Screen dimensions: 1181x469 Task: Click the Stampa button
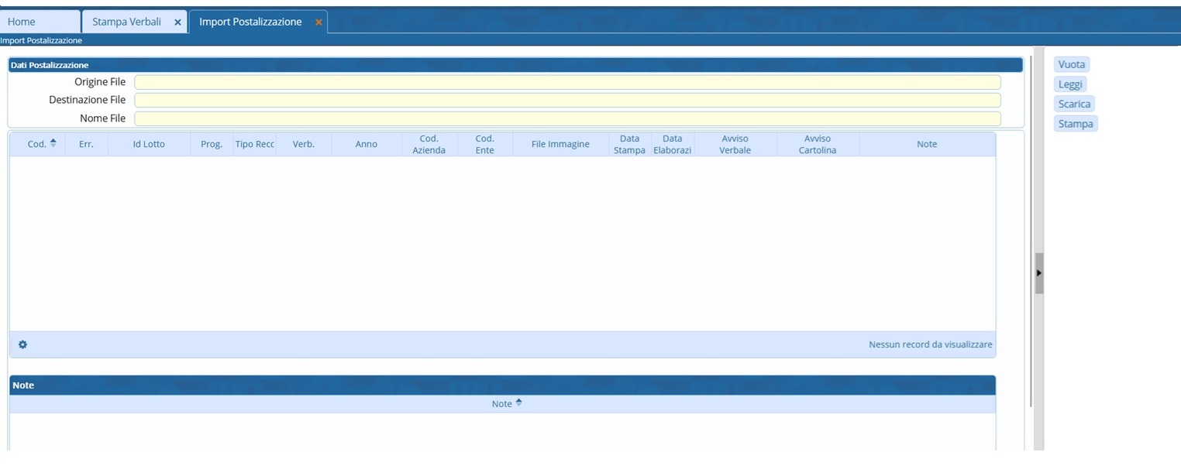[x=1076, y=124]
